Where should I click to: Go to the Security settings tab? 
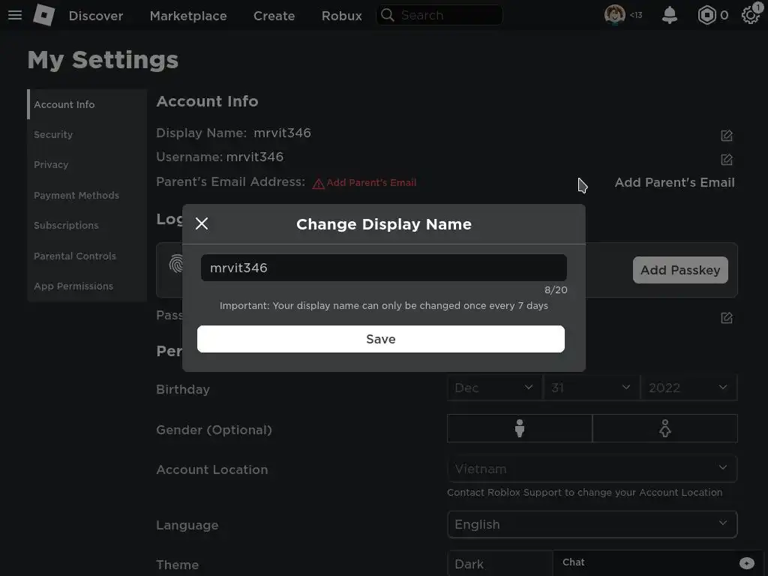(x=53, y=135)
